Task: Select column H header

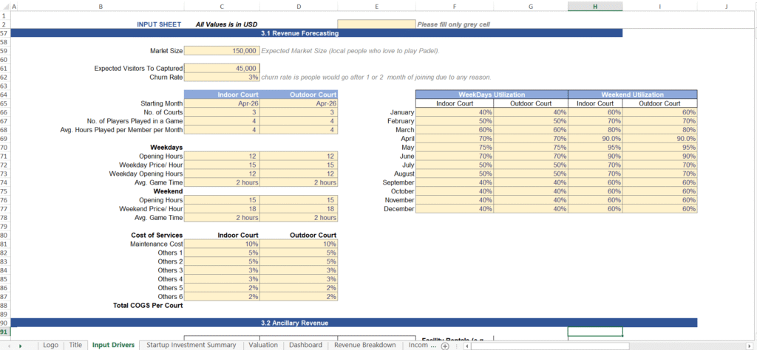Action: point(595,6)
